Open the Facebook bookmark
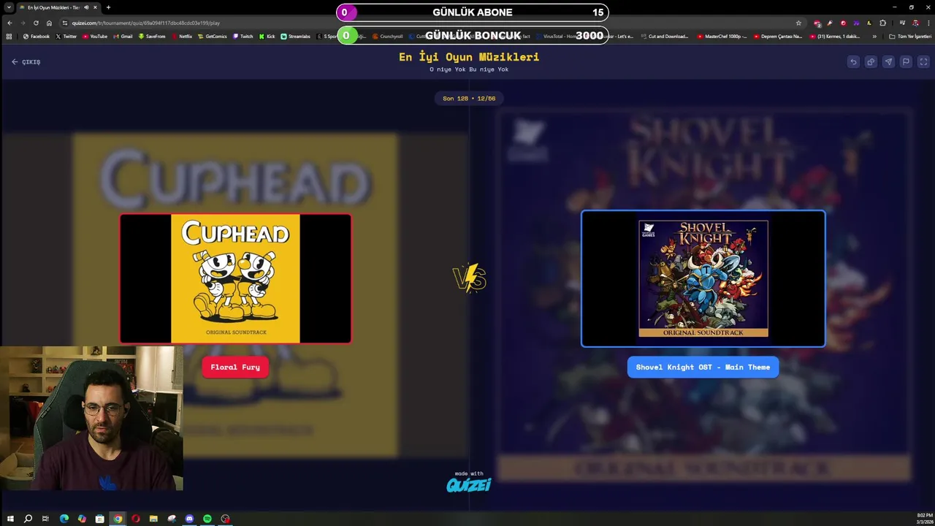935x526 pixels. (x=37, y=37)
